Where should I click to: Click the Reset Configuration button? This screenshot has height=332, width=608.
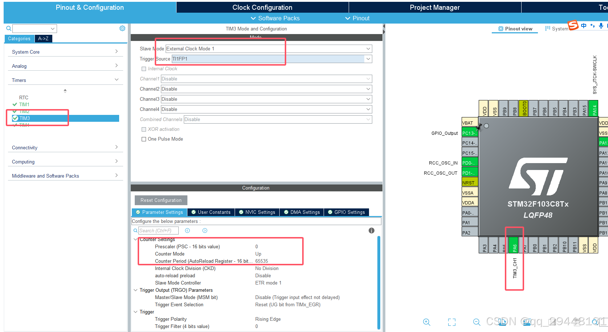point(161,200)
